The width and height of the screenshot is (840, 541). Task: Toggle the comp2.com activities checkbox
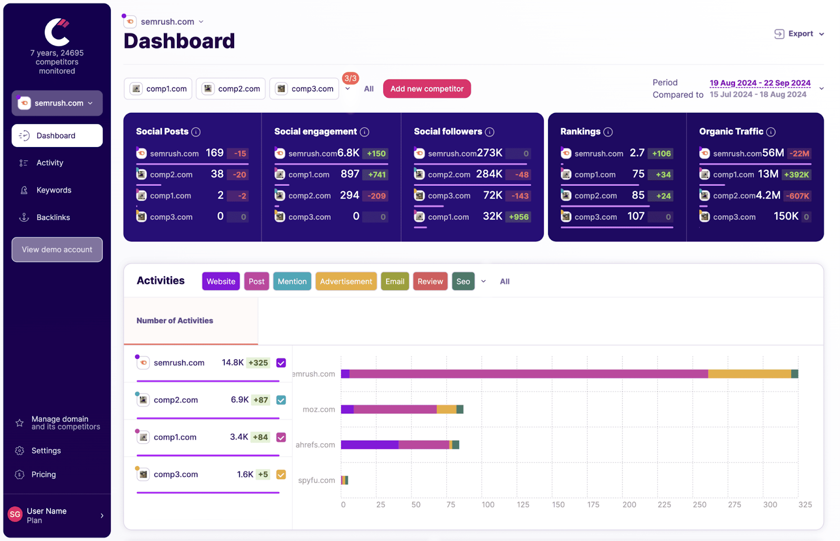[x=281, y=400]
